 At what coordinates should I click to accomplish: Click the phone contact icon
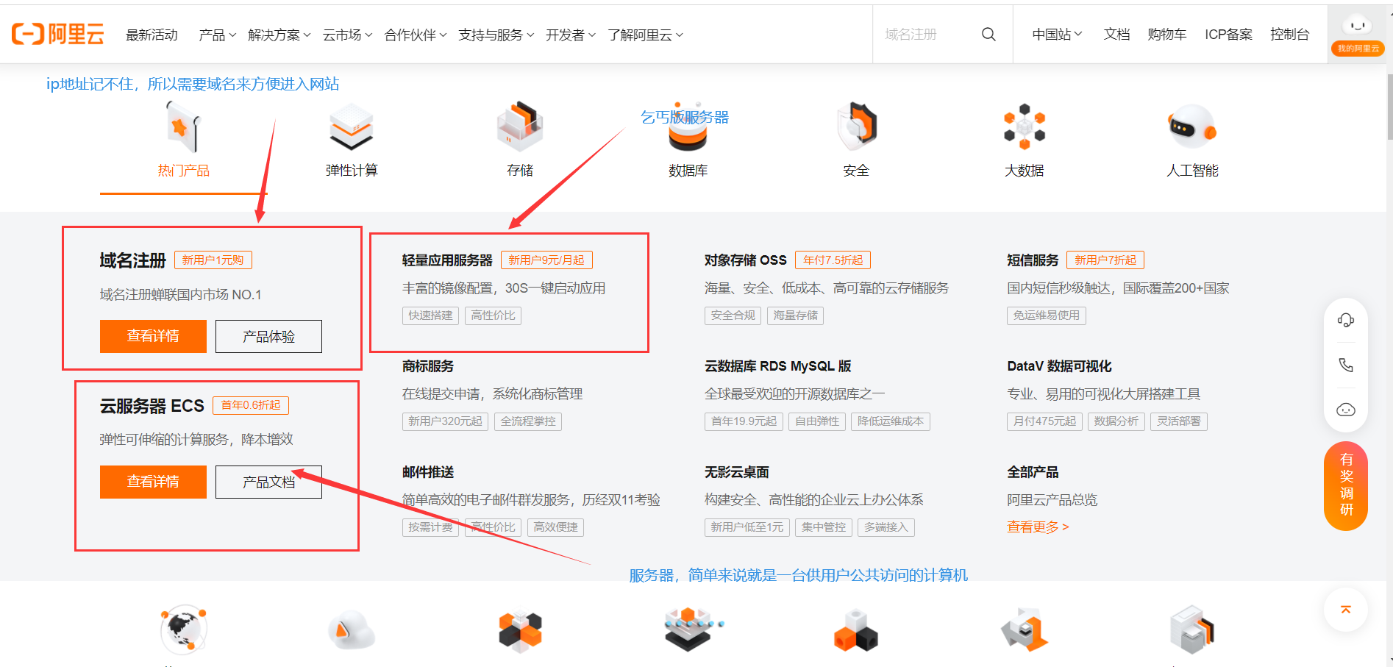coord(1346,365)
